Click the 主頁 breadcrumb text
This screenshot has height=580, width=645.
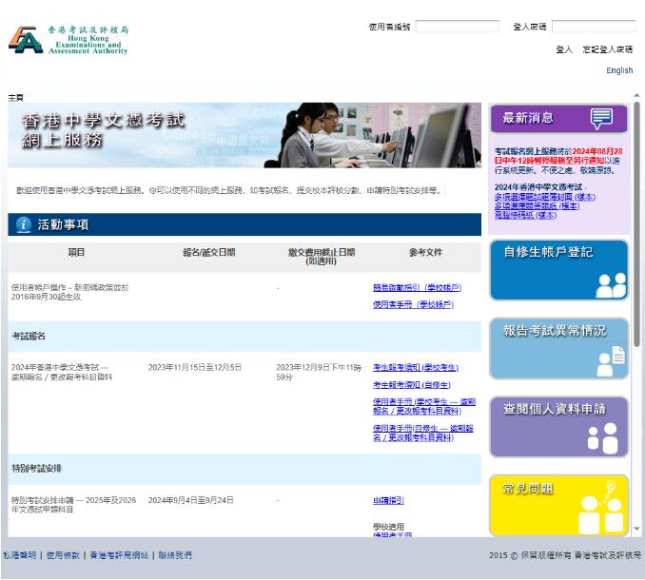pyautogui.click(x=15, y=97)
